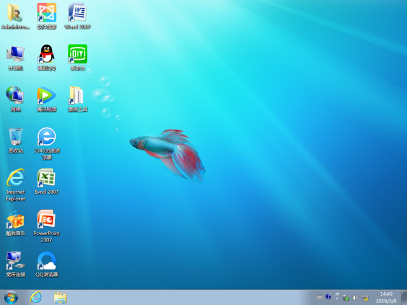Open the 软件管家 desktop icon
This screenshot has height=305, width=407.
(46, 13)
